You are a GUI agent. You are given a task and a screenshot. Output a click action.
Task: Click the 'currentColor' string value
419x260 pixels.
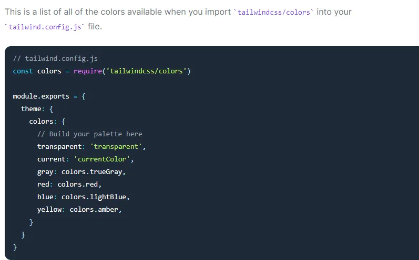coord(104,159)
